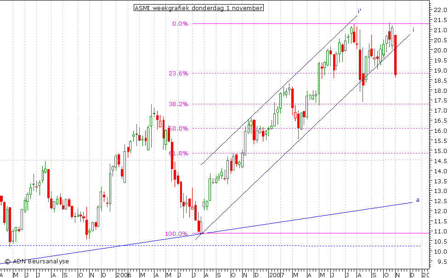448x278 pixels.
Task: Click the 0.0% Fibonacci label
Action: (180, 24)
